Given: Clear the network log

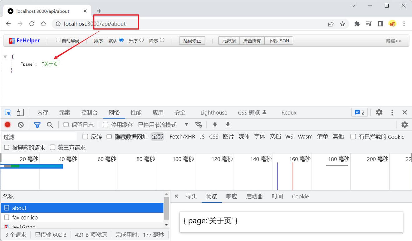Looking at the screenshot, I should (21, 125).
